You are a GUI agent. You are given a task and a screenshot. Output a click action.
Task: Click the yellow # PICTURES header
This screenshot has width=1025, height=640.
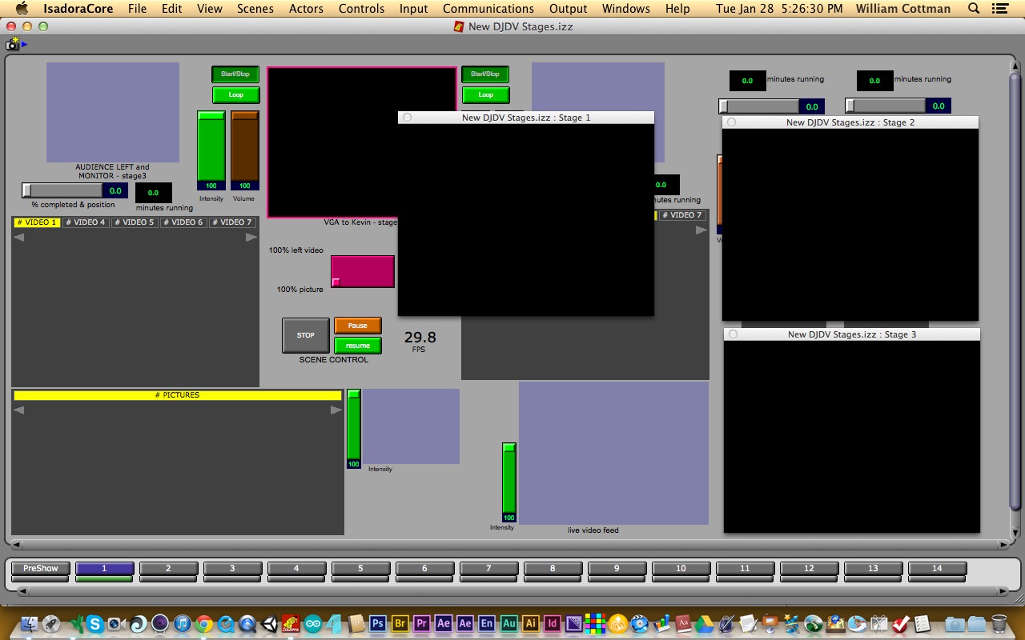coord(178,395)
